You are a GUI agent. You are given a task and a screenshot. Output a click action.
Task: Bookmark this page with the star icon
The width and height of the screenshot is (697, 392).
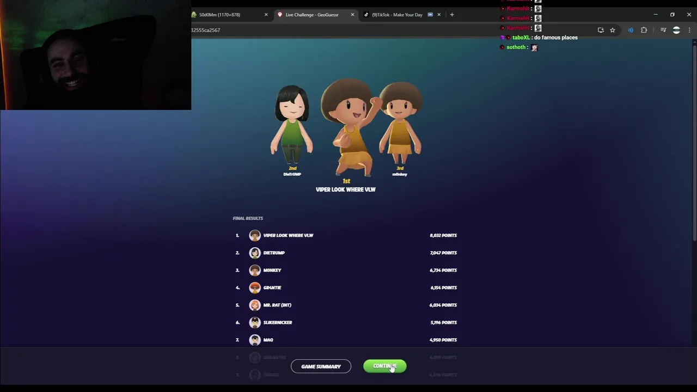[x=613, y=30]
